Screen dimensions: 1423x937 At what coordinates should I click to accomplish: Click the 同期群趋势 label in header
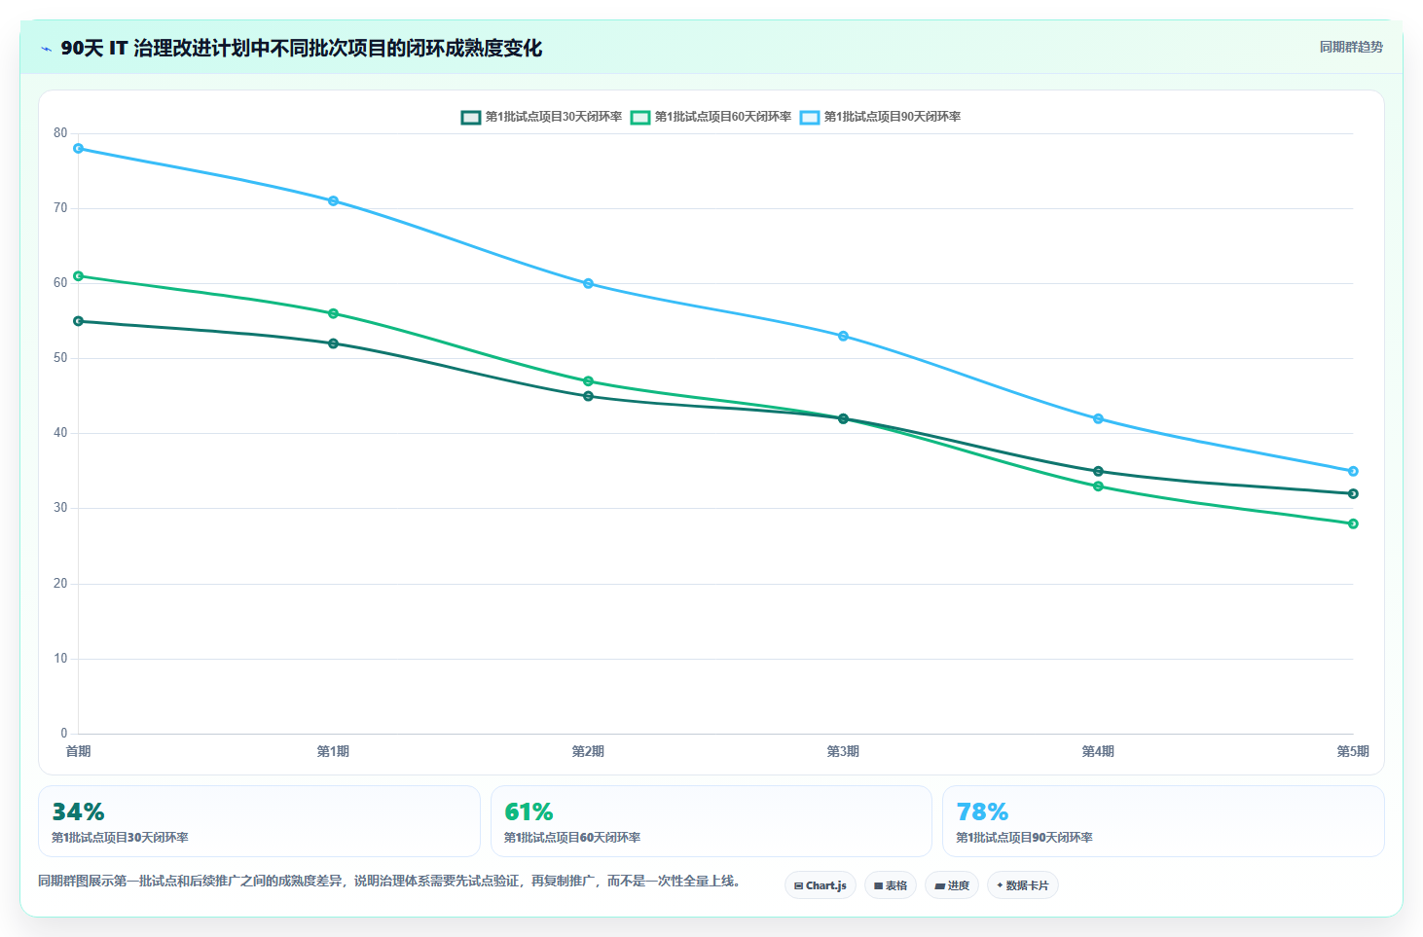[x=1351, y=47]
